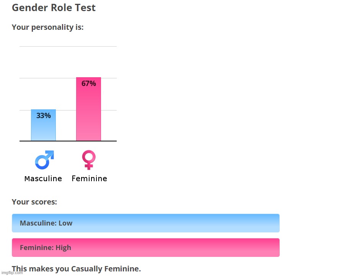
Task: Click the Feminine label under the chart
Action: coord(89,179)
